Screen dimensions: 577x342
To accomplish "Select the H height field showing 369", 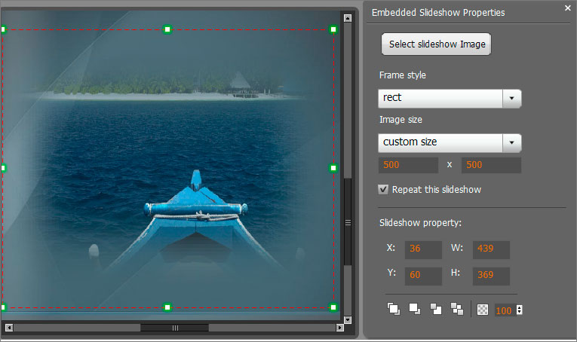I will pos(491,276).
